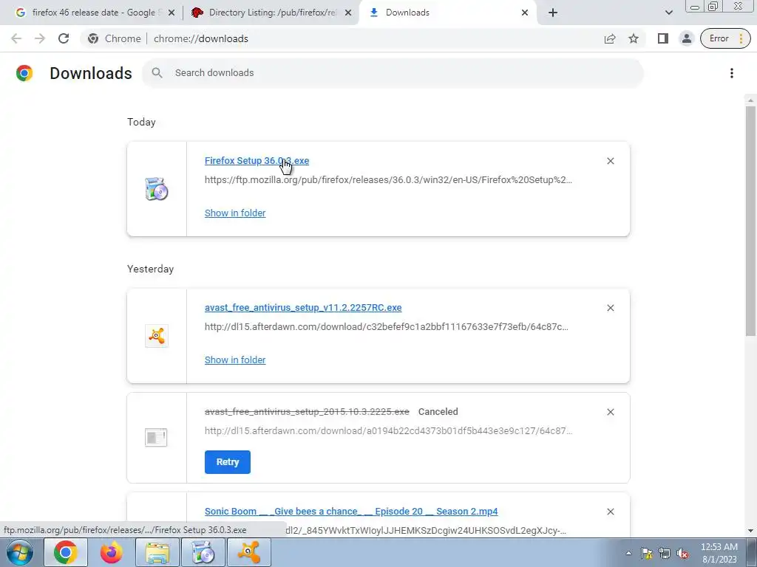Screen dimensions: 757x567
Task: Open avast_free_antivirus_setup_v11.2.2257RC.exe link
Action: click(x=303, y=308)
